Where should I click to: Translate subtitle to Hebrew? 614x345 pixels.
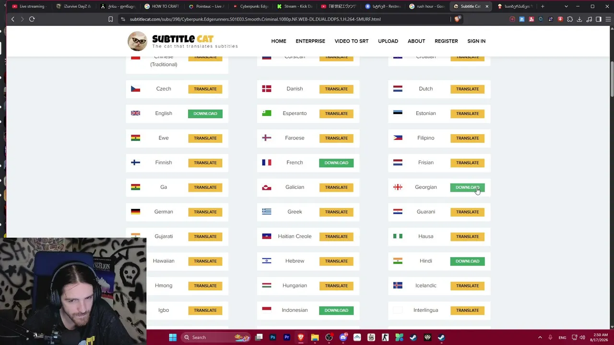[x=336, y=261]
